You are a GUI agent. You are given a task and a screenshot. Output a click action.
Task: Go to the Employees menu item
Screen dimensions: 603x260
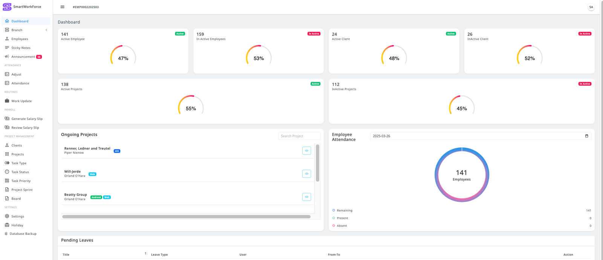[20, 39]
